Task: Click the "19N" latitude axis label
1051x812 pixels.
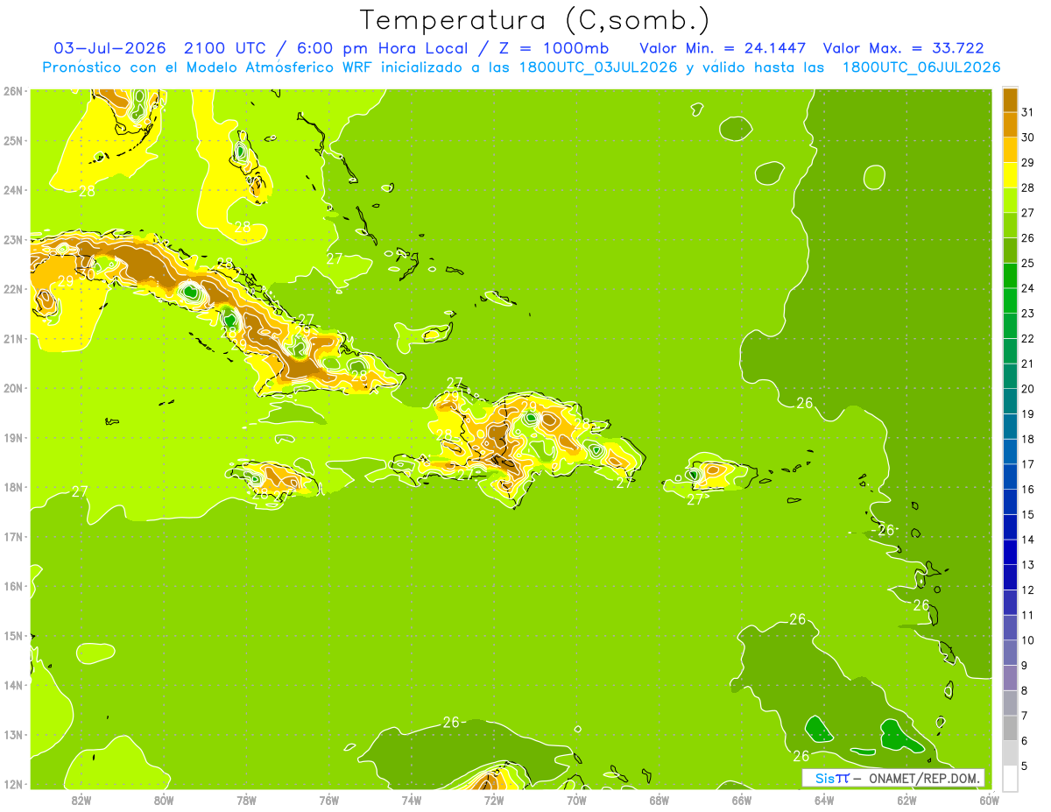Action: pyautogui.click(x=13, y=437)
